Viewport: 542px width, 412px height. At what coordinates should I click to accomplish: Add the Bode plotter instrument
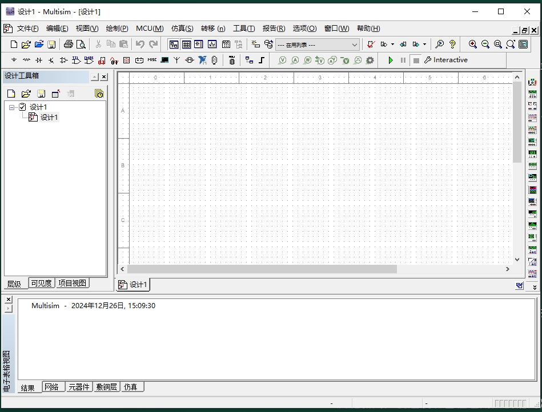click(x=532, y=141)
